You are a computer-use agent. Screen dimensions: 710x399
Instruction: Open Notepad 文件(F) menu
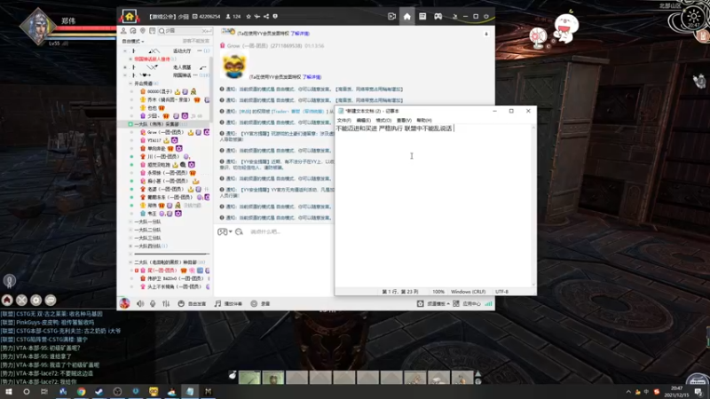tap(343, 121)
